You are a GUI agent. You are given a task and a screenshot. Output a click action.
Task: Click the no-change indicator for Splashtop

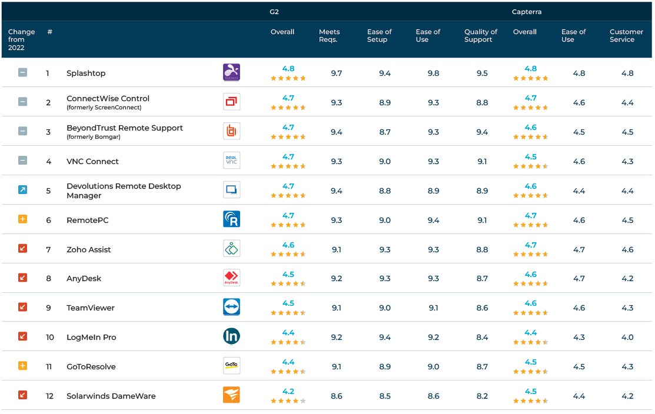(22, 72)
